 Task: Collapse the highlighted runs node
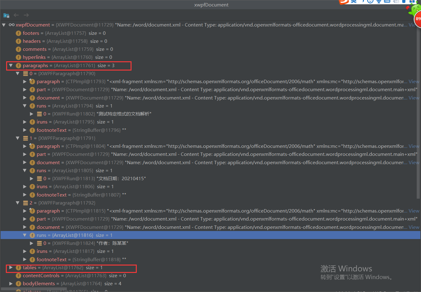pos(25,235)
